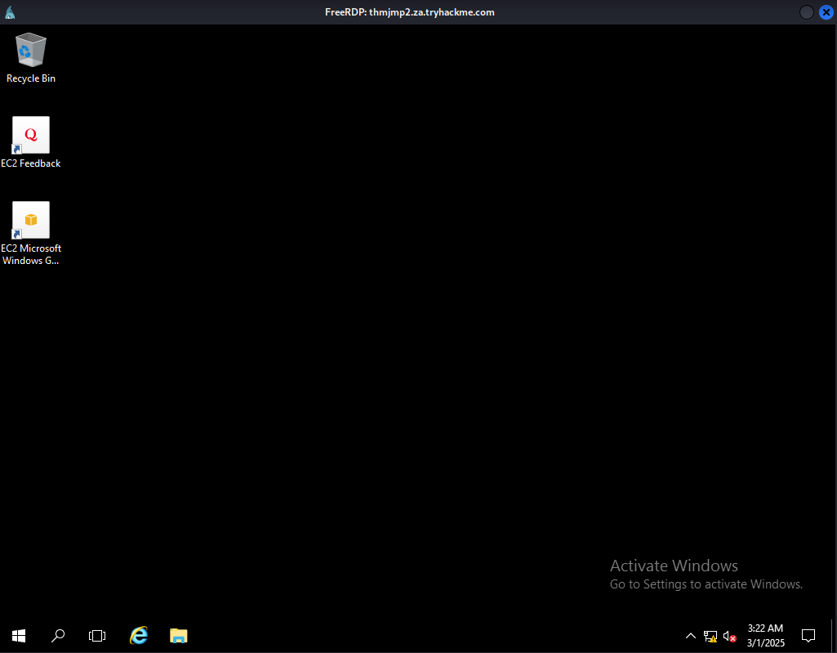Open the taskbar search magnifier
Screen dimensions: 837x653
point(58,635)
